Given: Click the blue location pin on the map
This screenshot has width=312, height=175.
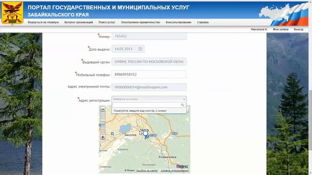Looking at the screenshot, I should coord(146,135).
